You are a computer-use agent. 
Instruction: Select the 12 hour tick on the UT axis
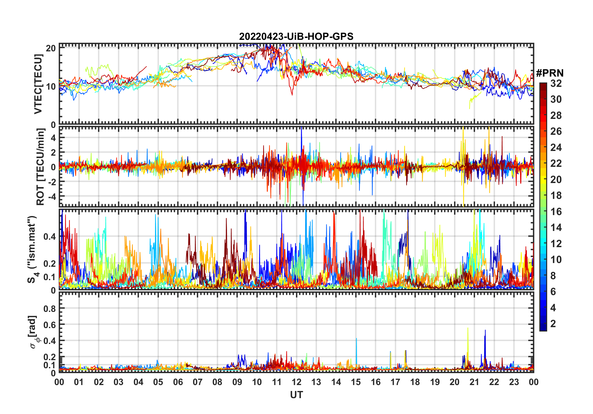click(x=296, y=382)
